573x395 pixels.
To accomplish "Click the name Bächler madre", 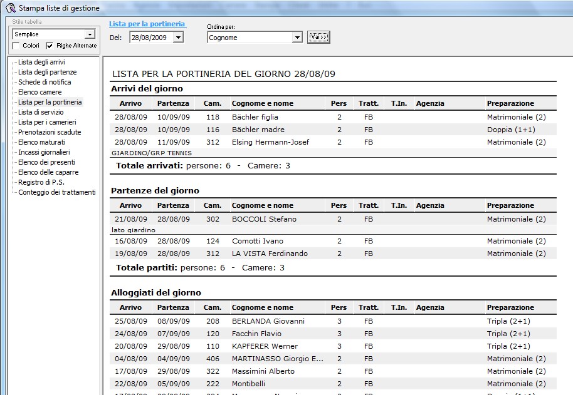I will (x=258, y=130).
